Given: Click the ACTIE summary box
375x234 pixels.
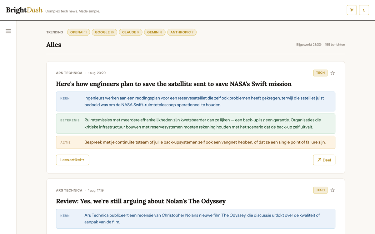Looking at the screenshot, I should [196, 142].
